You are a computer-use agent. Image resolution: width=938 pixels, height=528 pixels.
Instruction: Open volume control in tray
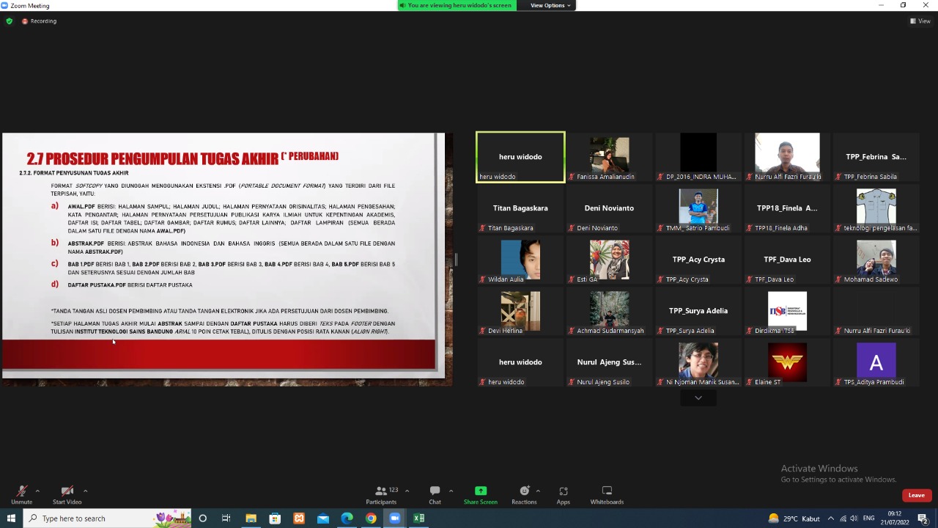[854, 518]
